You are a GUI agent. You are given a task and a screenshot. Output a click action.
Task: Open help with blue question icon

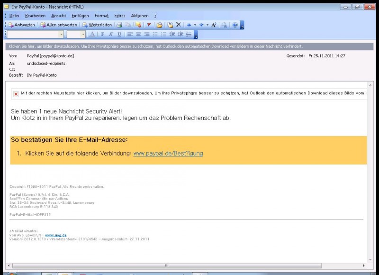pos(235,25)
